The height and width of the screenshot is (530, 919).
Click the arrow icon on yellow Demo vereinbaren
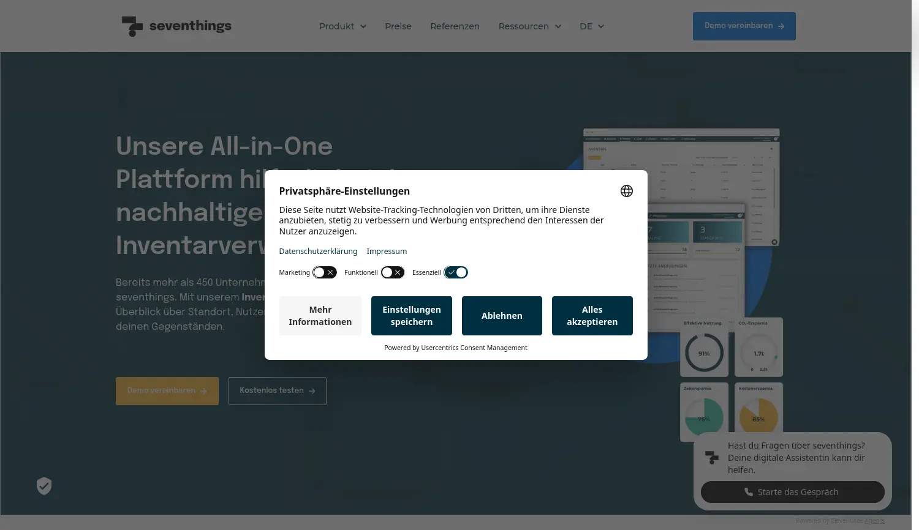pyautogui.click(x=202, y=390)
